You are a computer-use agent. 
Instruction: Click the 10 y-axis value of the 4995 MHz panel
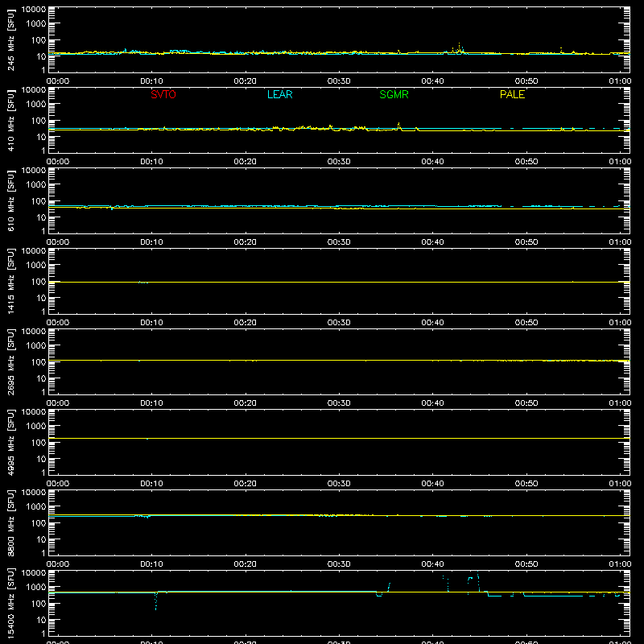point(41,459)
